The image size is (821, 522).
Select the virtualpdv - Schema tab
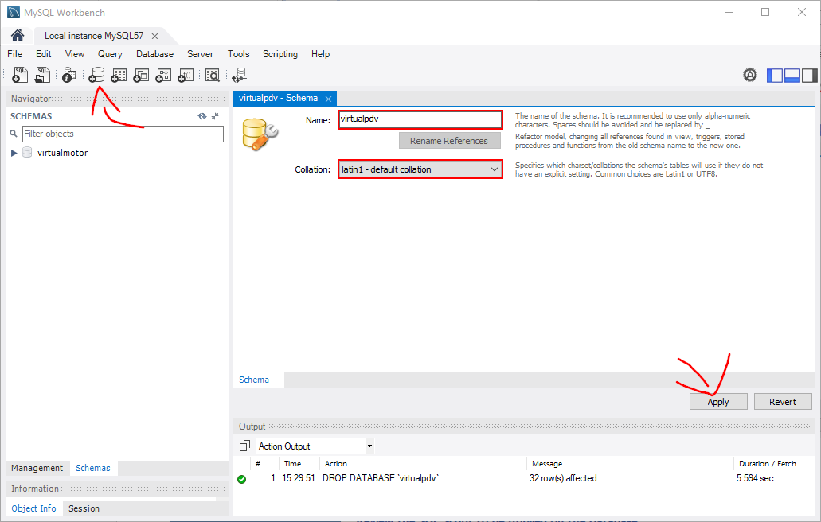(278, 98)
